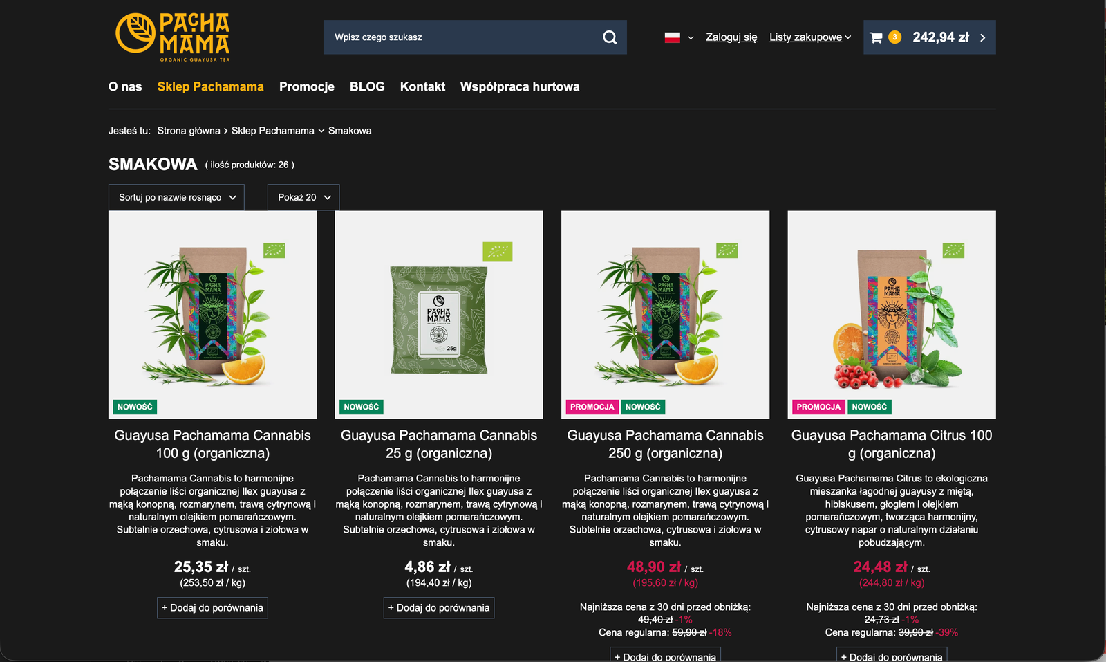Click the 24,48 zł promo price
The width and height of the screenshot is (1106, 662).
[881, 567]
